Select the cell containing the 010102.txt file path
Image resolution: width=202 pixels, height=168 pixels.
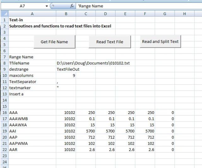pyautogui.click(x=93, y=63)
